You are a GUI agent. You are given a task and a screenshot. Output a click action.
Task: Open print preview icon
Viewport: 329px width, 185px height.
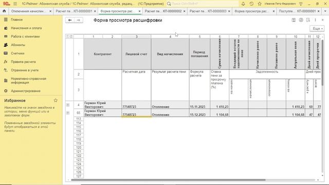coord(308,20)
